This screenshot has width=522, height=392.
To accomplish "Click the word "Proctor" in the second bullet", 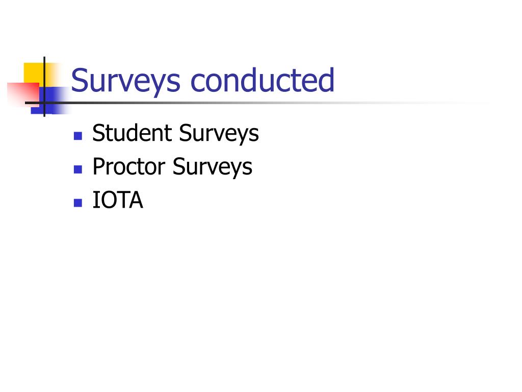I will pyautogui.click(x=129, y=166).
